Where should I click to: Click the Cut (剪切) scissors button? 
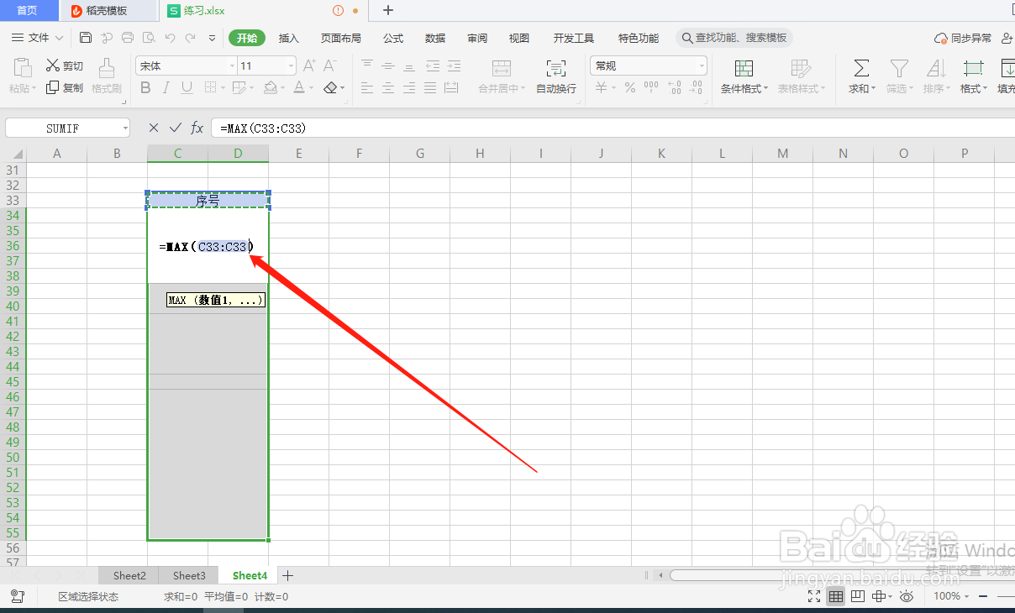point(65,65)
